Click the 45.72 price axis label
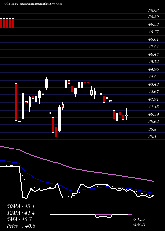This screenshot has width=165, height=231. point(154,62)
